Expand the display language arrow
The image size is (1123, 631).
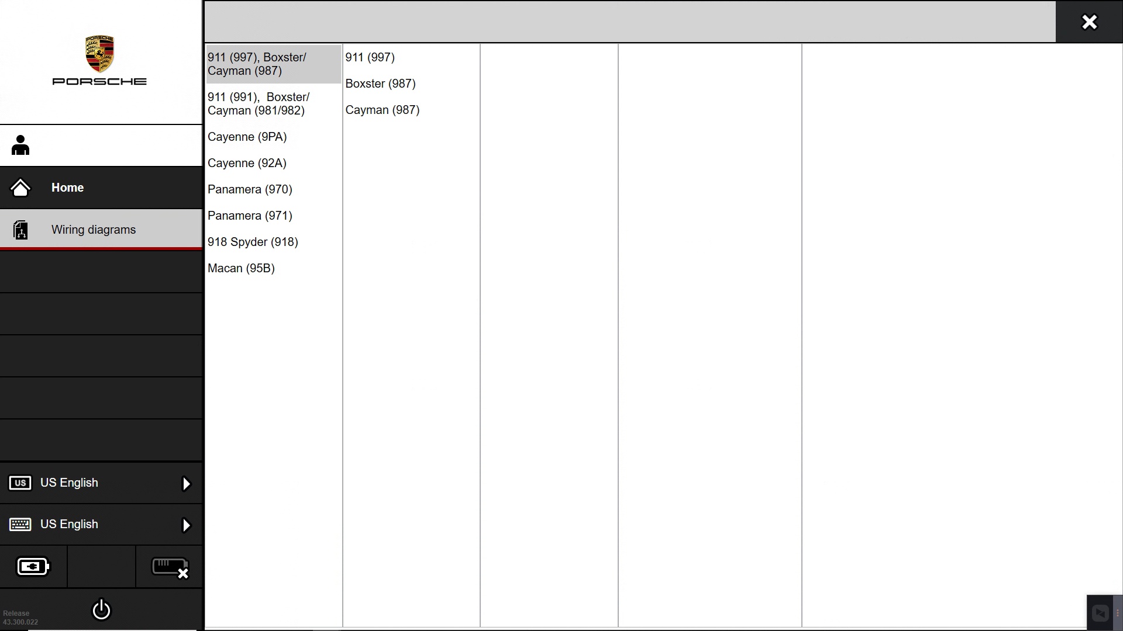186,484
